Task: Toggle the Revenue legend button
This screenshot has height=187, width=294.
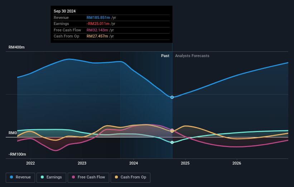Action: (x=20, y=177)
